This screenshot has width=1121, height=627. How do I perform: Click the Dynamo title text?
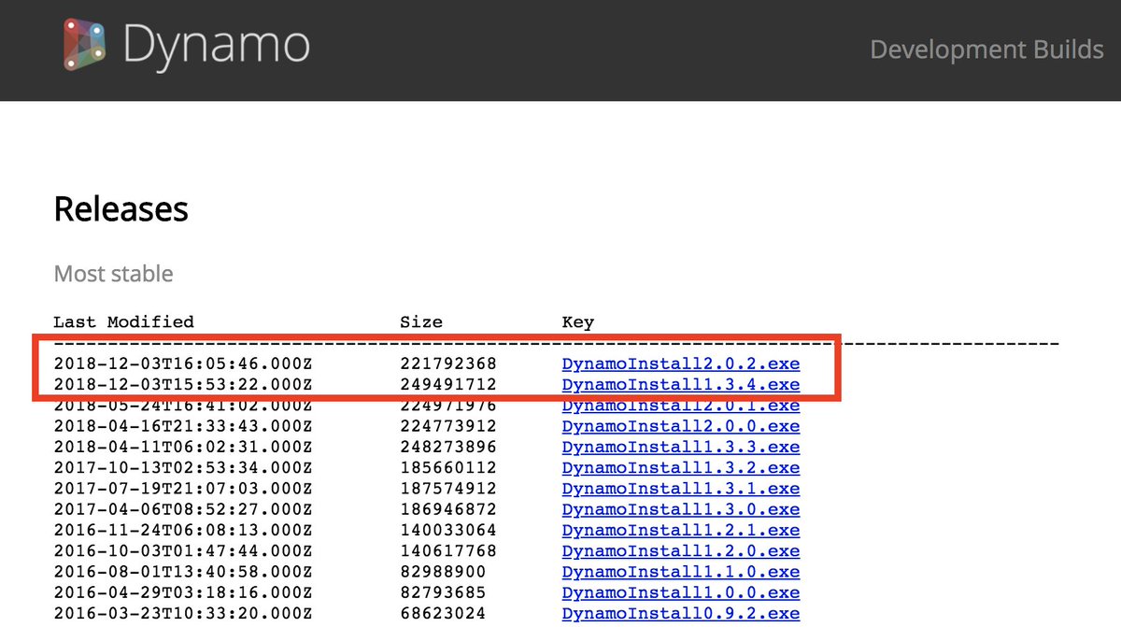click(217, 45)
